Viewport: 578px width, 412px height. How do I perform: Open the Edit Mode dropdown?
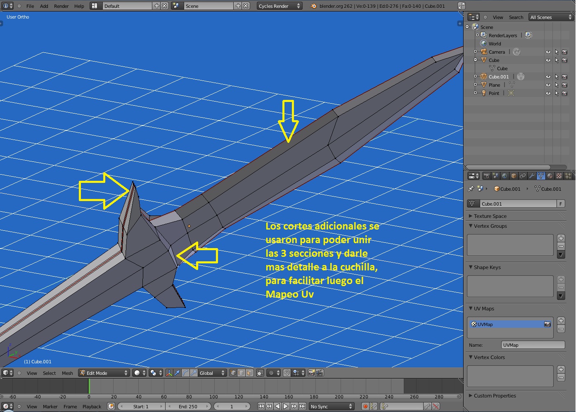(x=104, y=373)
